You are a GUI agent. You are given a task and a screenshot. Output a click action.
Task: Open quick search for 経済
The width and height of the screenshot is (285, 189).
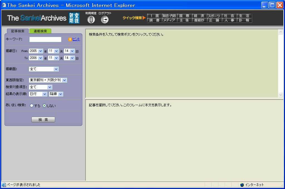(x=199, y=16)
